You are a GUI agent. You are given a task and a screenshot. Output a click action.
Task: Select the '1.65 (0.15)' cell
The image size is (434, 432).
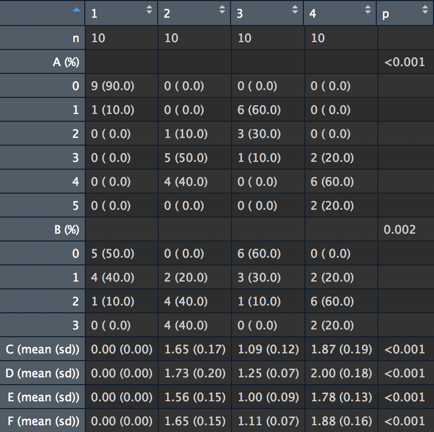click(x=195, y=421)
